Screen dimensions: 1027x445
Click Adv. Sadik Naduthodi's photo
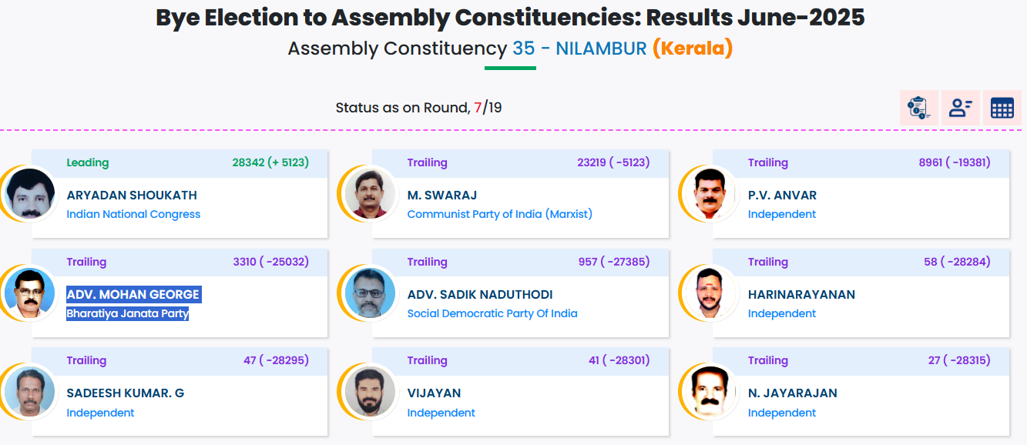370,293
